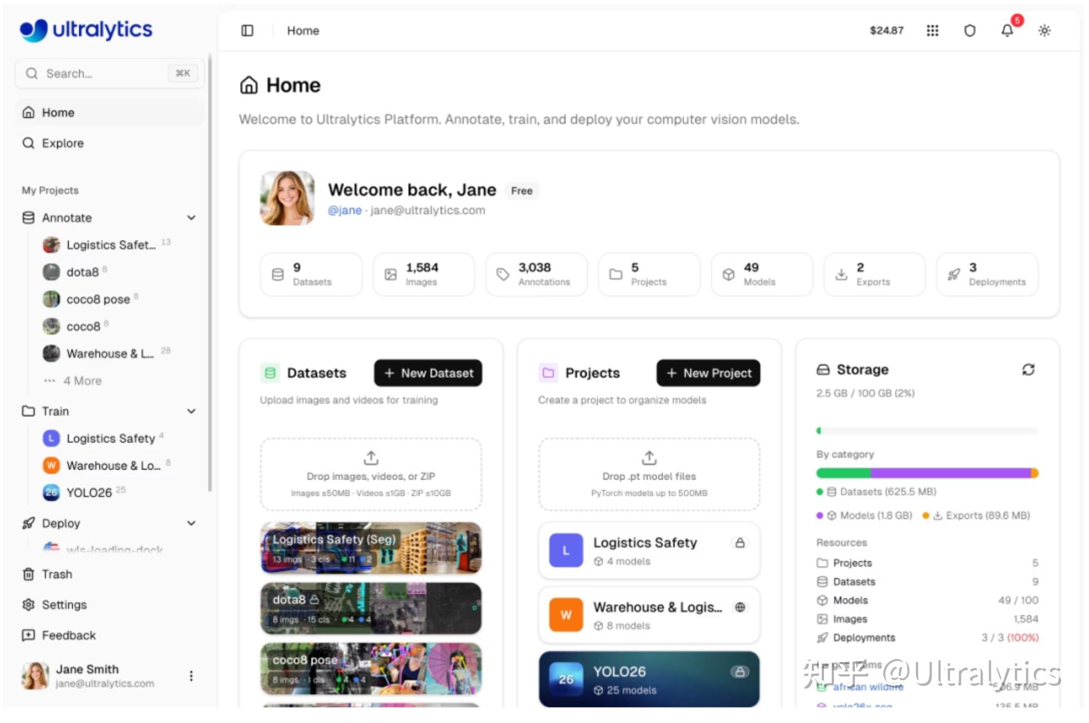Viewport: 1089px width, 723px height.
Task: Expand 4 More datasets
Action: tap(73, 381)
